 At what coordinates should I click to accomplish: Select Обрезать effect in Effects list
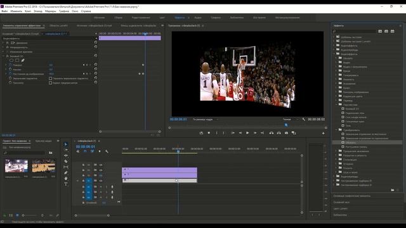(x=351, y=142)
